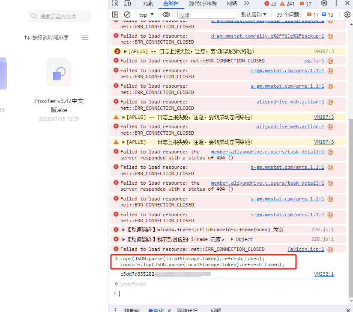Open the favicon.ico:1 source link
The image size is (353, 312).
coord(305,249)
